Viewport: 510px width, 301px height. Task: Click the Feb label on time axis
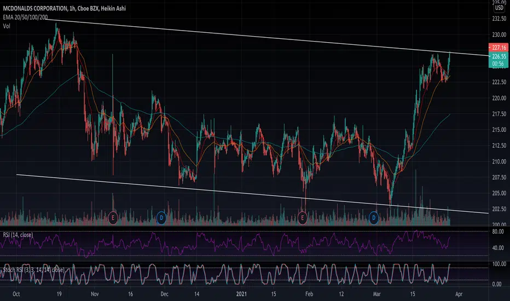[309, 294]
